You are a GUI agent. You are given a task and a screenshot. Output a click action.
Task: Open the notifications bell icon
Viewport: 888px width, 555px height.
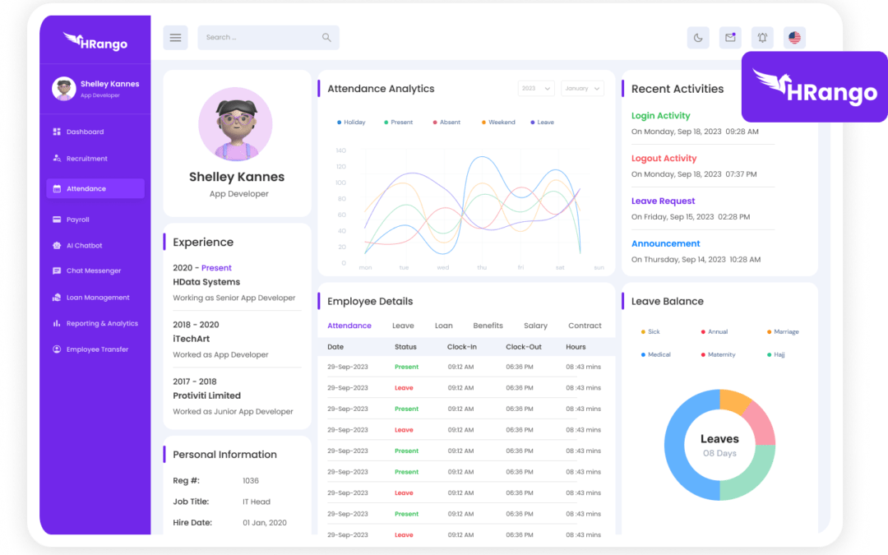point(762,37)
